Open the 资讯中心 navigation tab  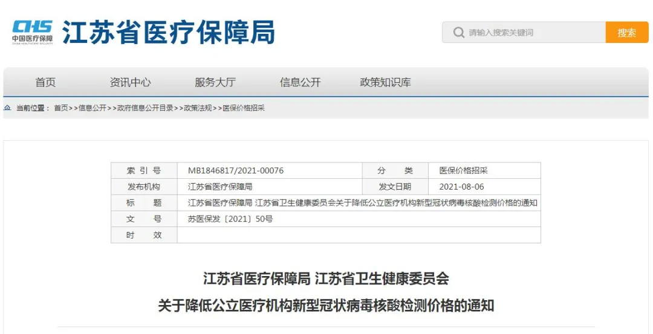pos(131,82)
